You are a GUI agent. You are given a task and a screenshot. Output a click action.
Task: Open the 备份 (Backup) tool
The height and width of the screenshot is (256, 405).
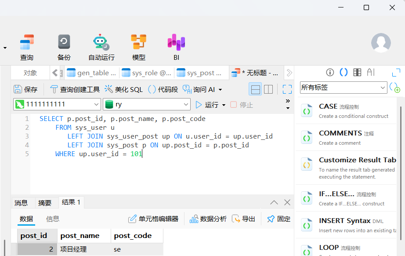point(64,48)
